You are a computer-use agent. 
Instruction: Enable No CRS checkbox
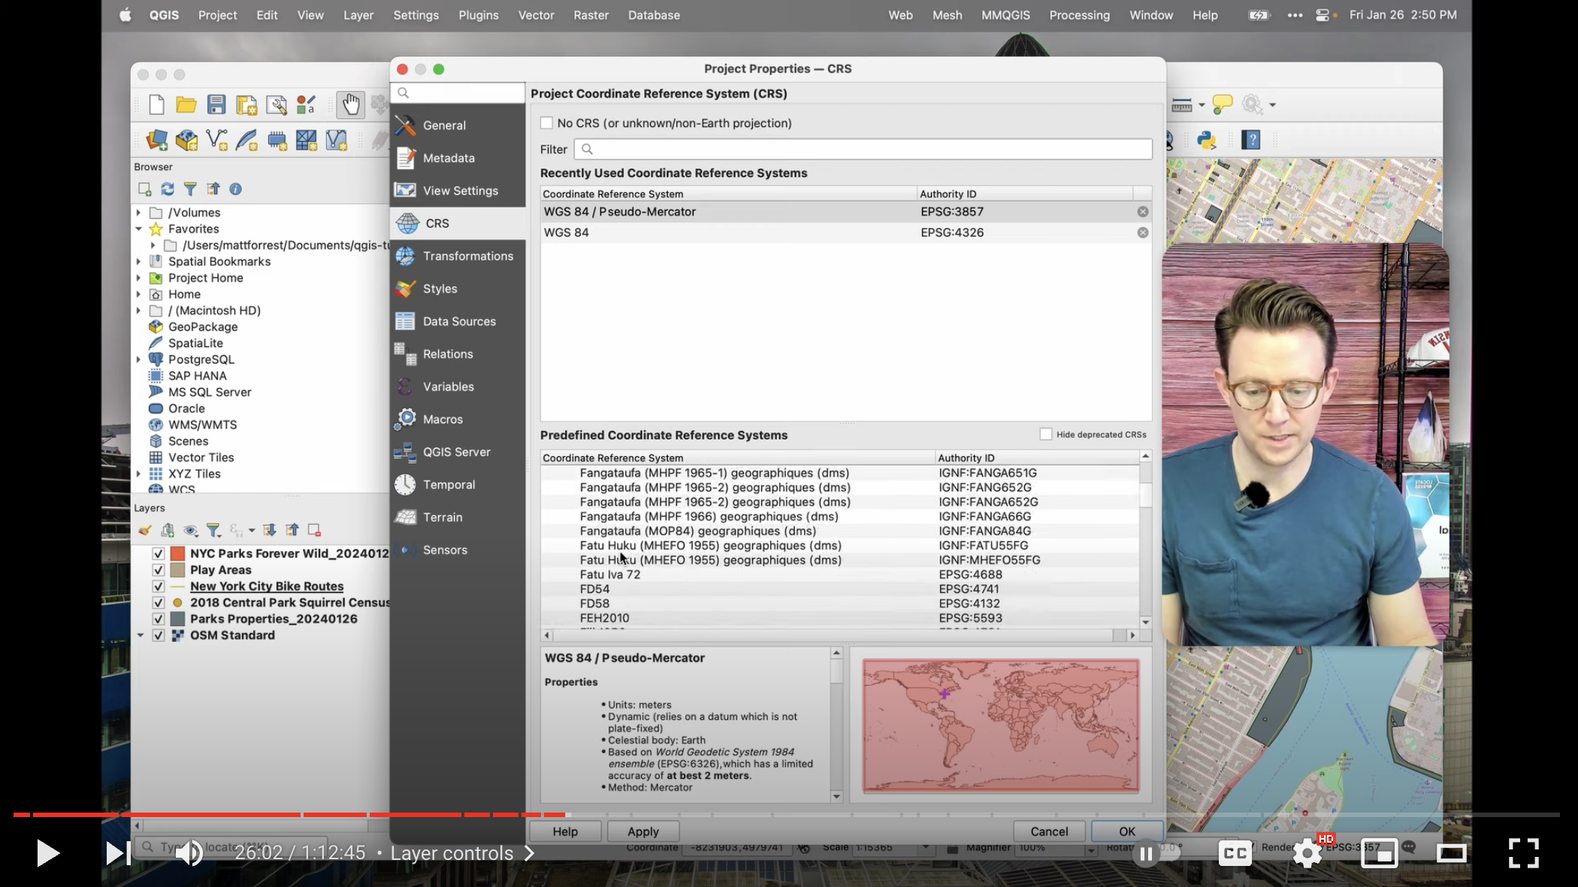click(x=546, y=123)
